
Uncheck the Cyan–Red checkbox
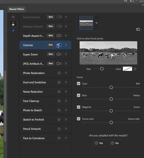pyautogui.click(x=79, y=83)
